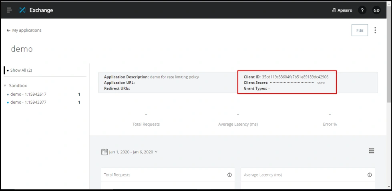
Task: Open the GD user avatar menu
Action: coord(376,10)
